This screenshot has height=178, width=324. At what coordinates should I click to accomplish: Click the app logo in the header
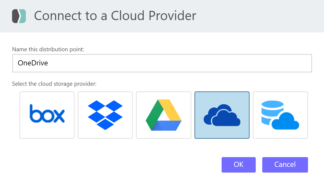19,16
